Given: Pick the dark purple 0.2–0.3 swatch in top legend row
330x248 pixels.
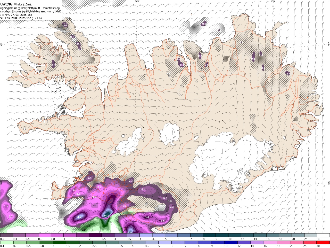Looking at the screenshot, I should 6,235.
